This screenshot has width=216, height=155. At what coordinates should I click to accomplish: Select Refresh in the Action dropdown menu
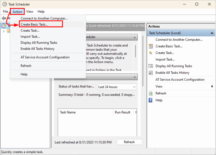[48, 66]
